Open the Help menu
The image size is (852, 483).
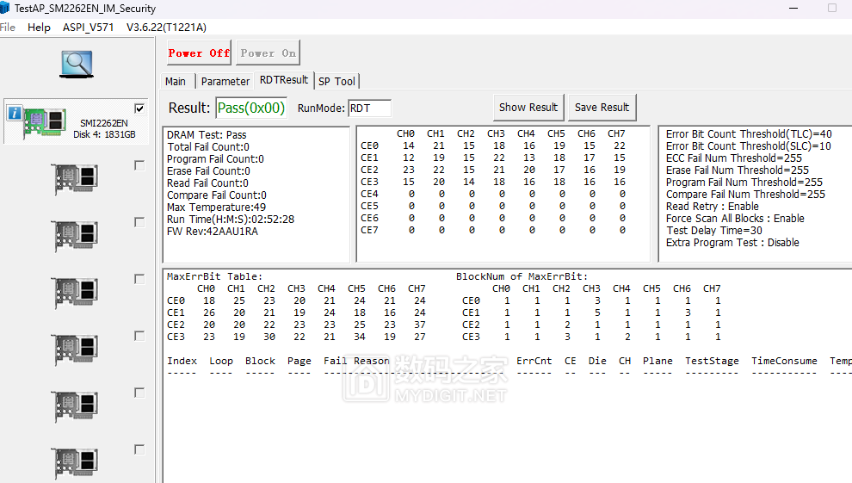39,28
